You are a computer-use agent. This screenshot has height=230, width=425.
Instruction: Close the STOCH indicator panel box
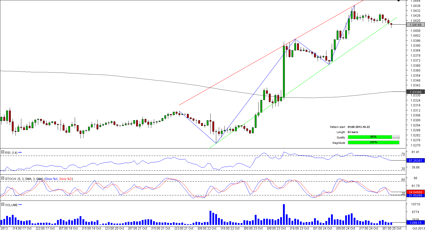pos(3,178)
